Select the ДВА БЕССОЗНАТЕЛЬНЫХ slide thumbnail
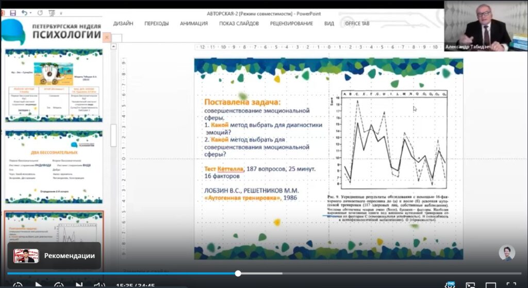Screen dimensions: 528x288 (54, 167)
